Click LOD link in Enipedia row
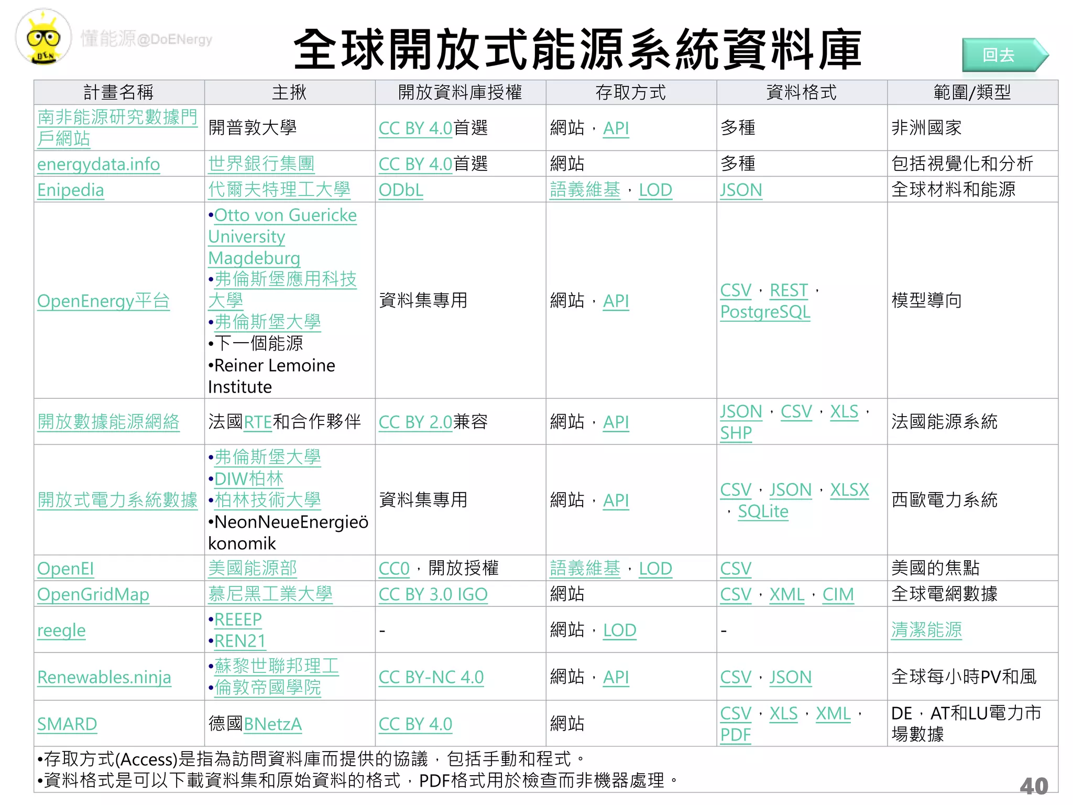The height and width of the screenshot is (805, 1073). [655, 190]
